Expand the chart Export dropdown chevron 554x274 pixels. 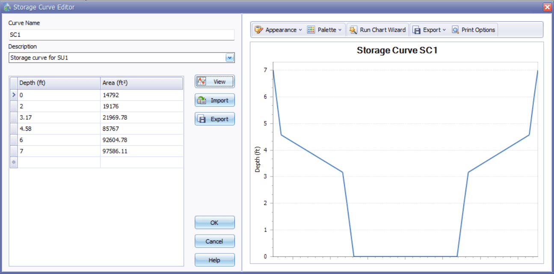(x=444, y=29)
